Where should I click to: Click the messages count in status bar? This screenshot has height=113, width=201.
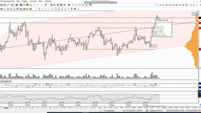[x=109, y=110]
